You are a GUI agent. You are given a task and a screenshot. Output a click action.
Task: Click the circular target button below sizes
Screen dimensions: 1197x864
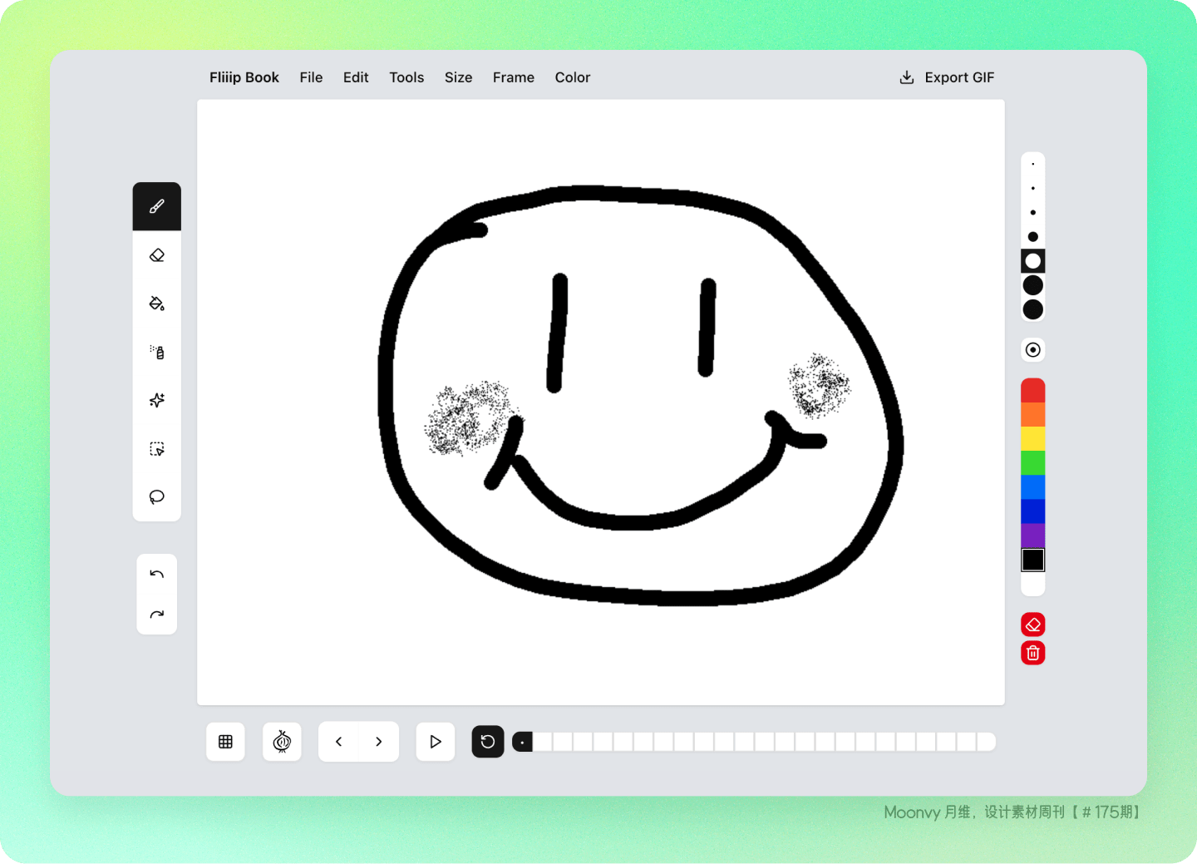(1033, 350)
